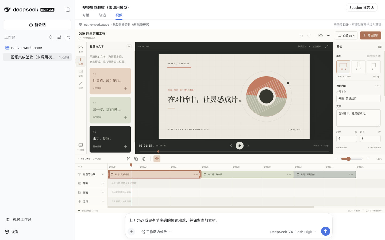Split clip with scissors tool
The width and height of the screenshot is (385, 240).
(x=128, y=159)
